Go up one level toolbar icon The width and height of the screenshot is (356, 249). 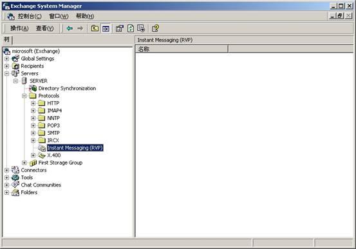click(x=95, y=28)
